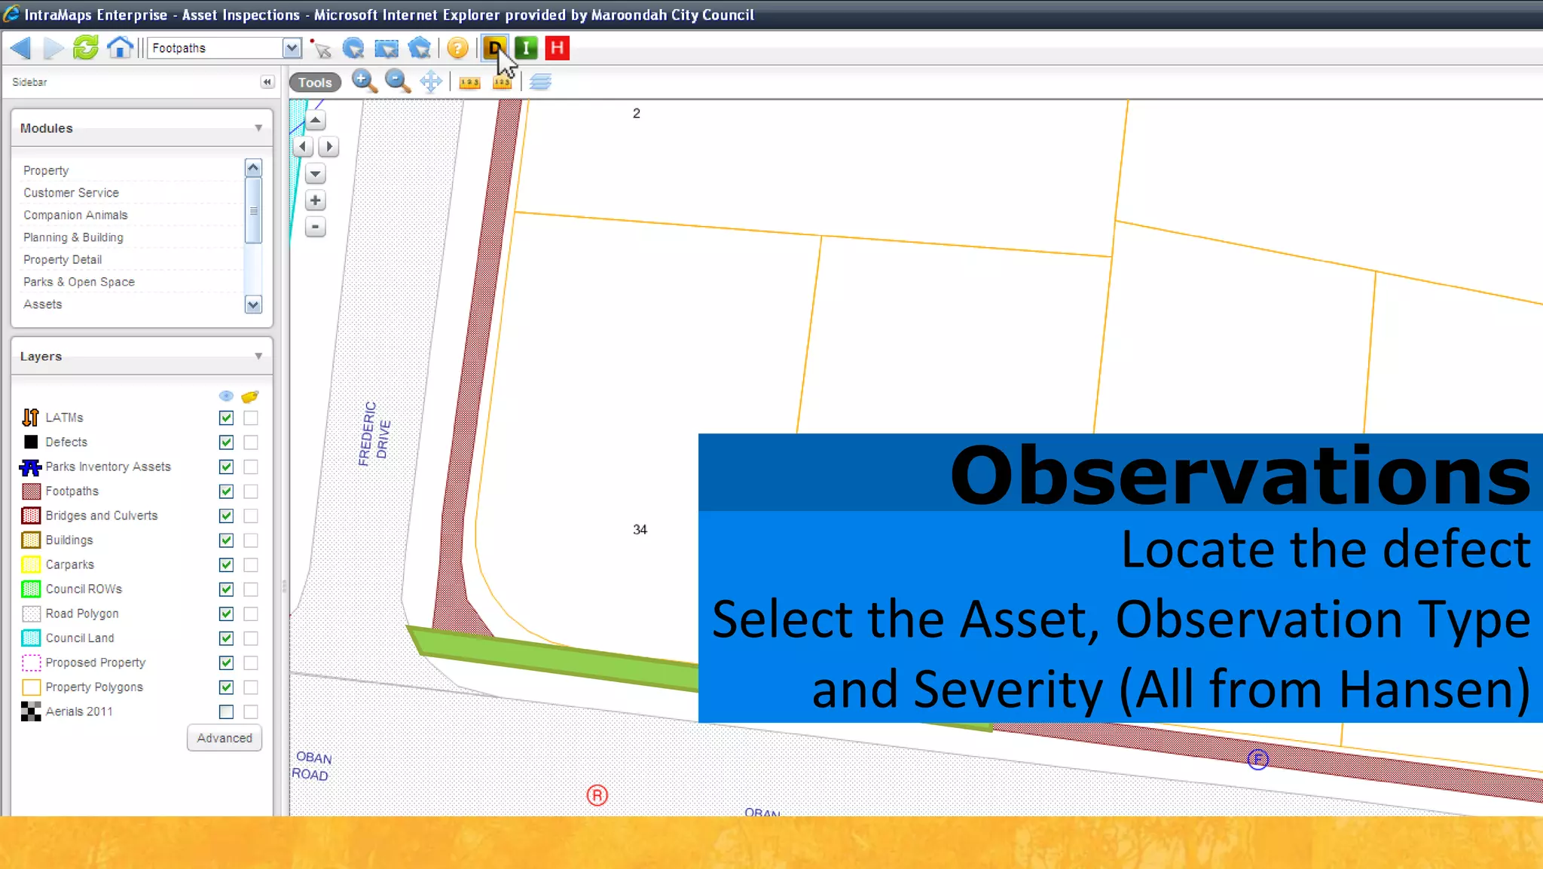
Task: Collapse the Sidebar with double arrow
Action: point(267,82)
